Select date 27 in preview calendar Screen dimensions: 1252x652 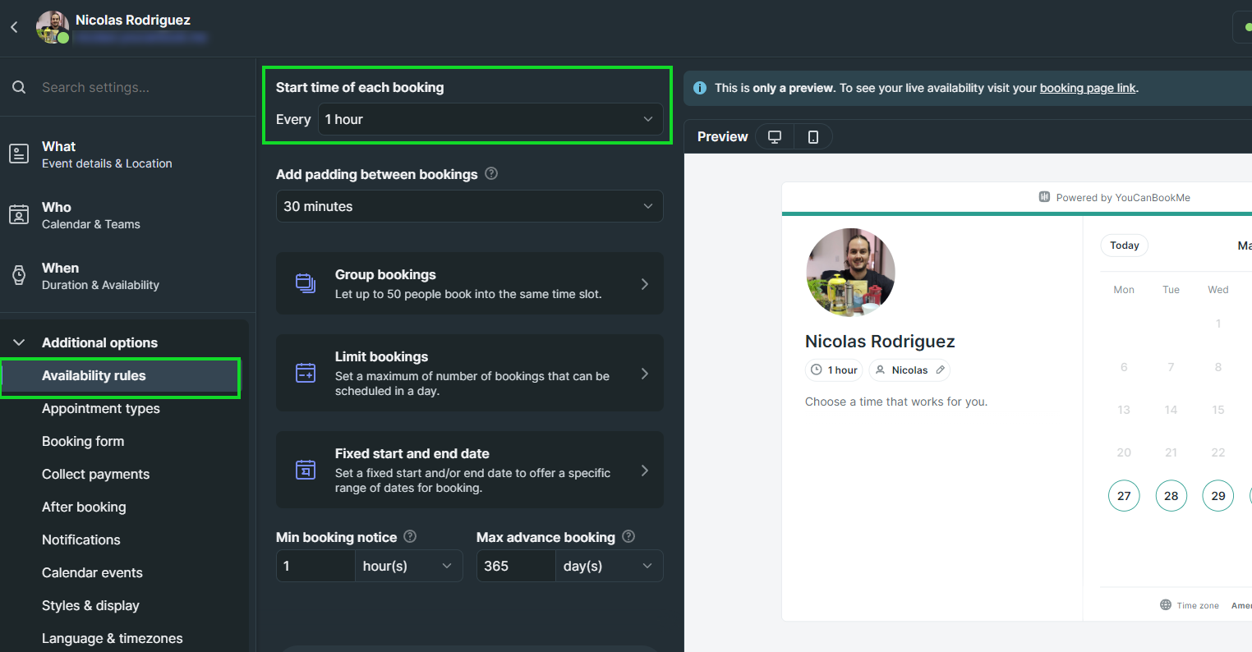(1124, 495)
